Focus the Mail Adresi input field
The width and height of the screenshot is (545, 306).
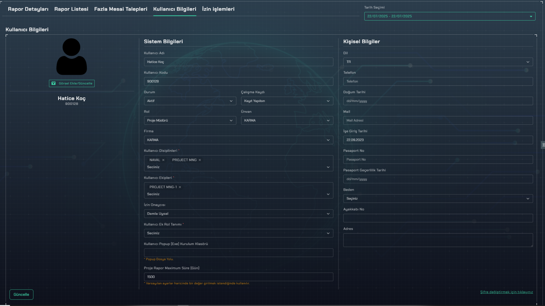click(438, 120)
